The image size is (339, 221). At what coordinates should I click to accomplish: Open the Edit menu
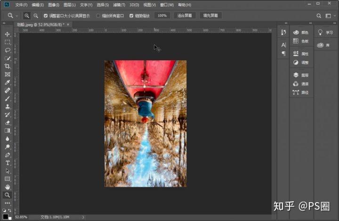(38, 5)
